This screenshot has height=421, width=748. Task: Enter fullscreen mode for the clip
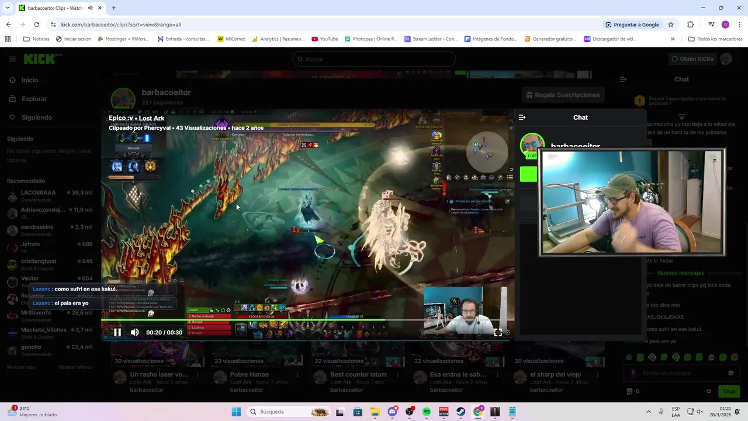click(x=498, y=332)
